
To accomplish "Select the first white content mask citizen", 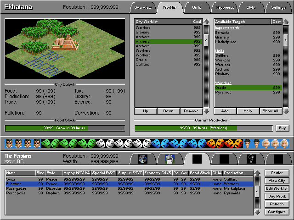I will pyautogui.click(x=101, y=143).
